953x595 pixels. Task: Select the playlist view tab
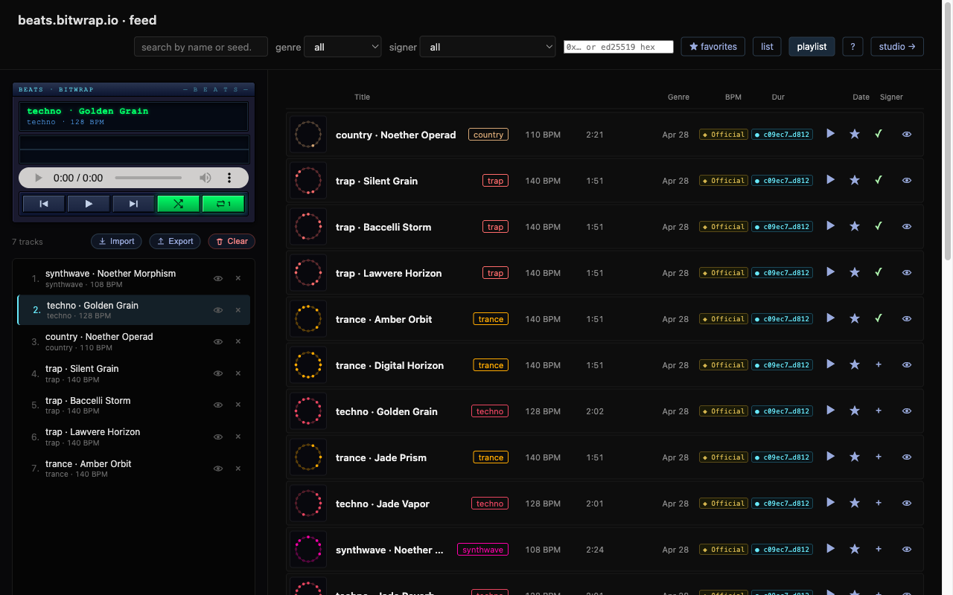(812, 47)
